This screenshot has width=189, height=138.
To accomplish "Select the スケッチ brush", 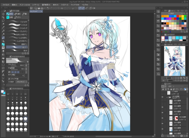I will (17, 25).
